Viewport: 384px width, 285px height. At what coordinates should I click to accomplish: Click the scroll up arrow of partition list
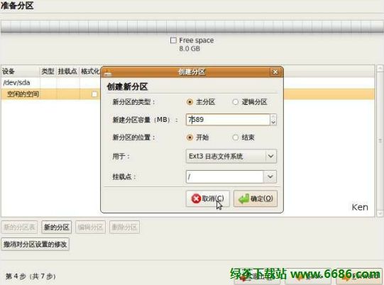(x=380, y=68)
